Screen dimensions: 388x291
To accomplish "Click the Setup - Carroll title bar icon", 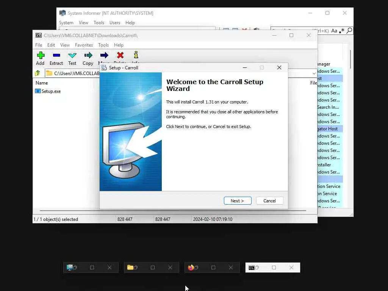I will (104, 67).
